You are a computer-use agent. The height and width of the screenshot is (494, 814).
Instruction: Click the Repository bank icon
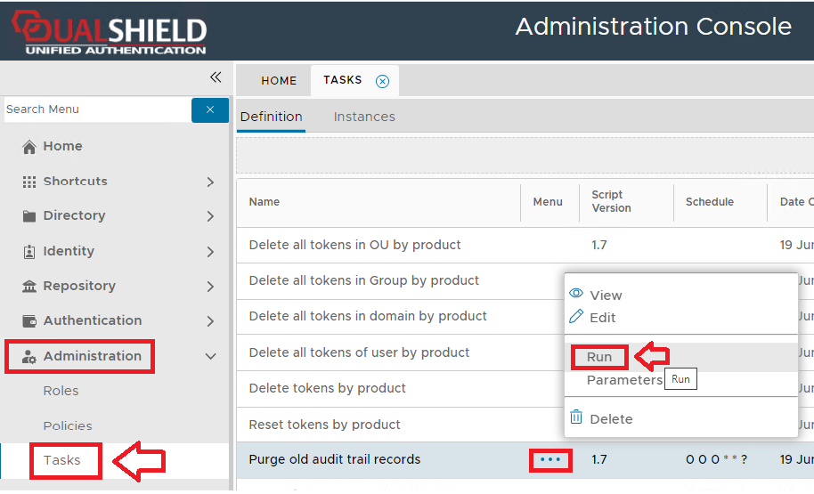(29, 287)
